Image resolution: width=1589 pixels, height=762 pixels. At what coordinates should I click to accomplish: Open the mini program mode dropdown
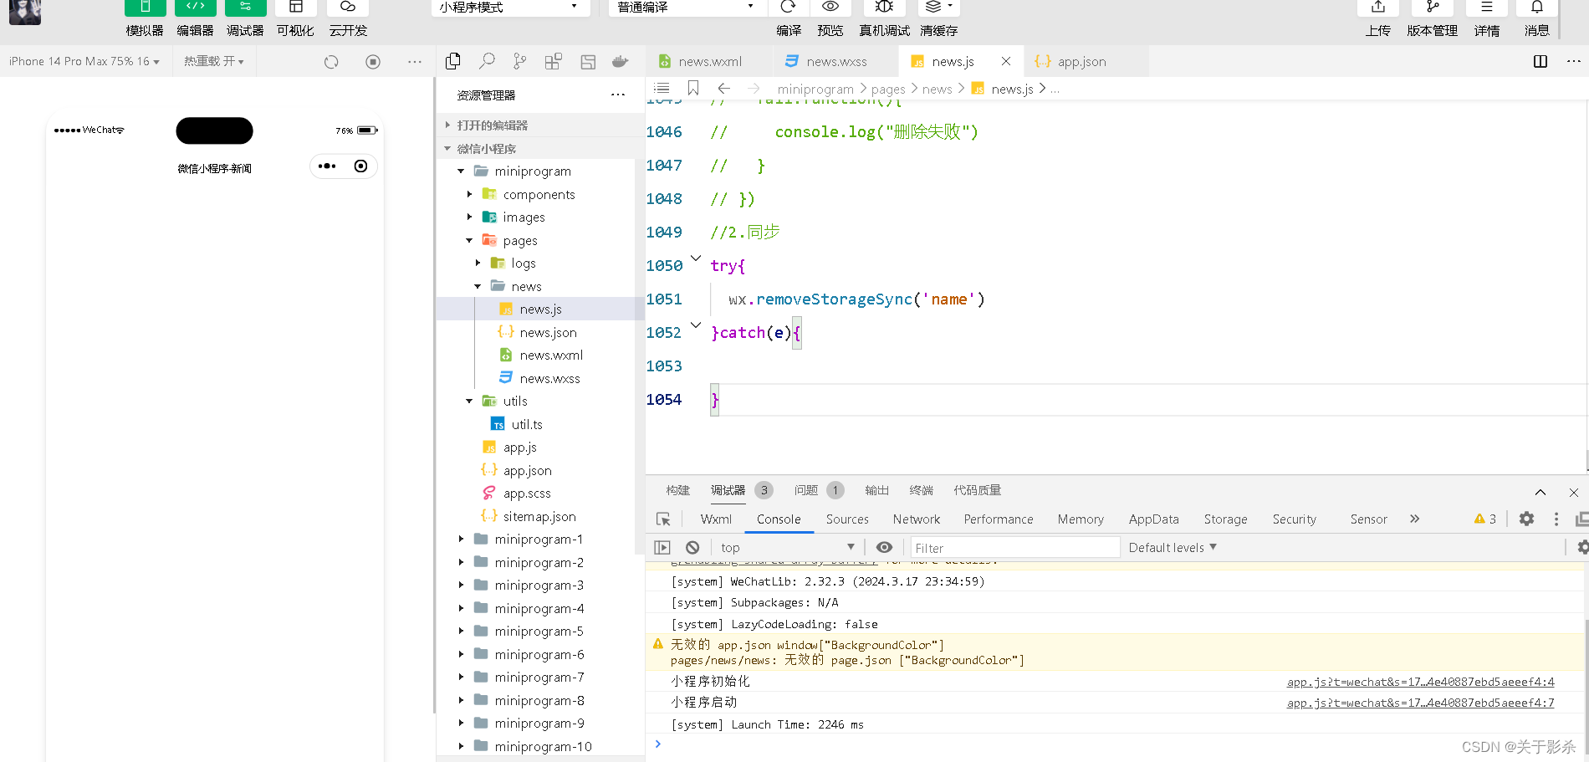click(510, 8)
